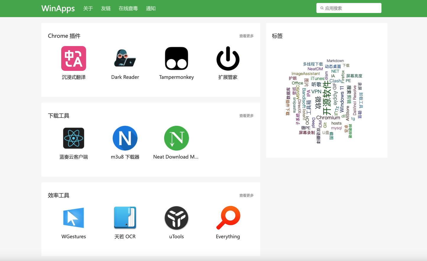Viewport: 427px width, 261px height.
Task: Click the Tampermonkey name label
Action: click(x=177, y=77)
